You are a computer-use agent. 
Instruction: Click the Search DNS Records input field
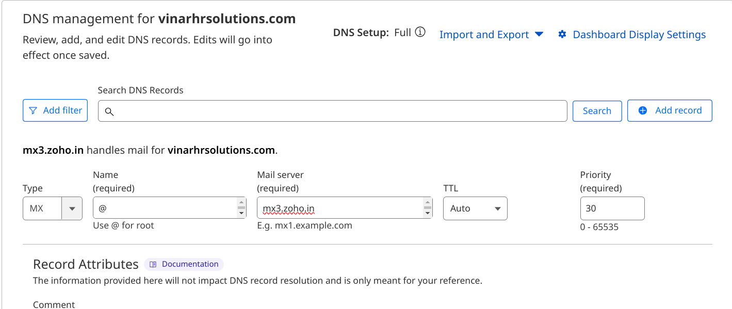[335, 111]
